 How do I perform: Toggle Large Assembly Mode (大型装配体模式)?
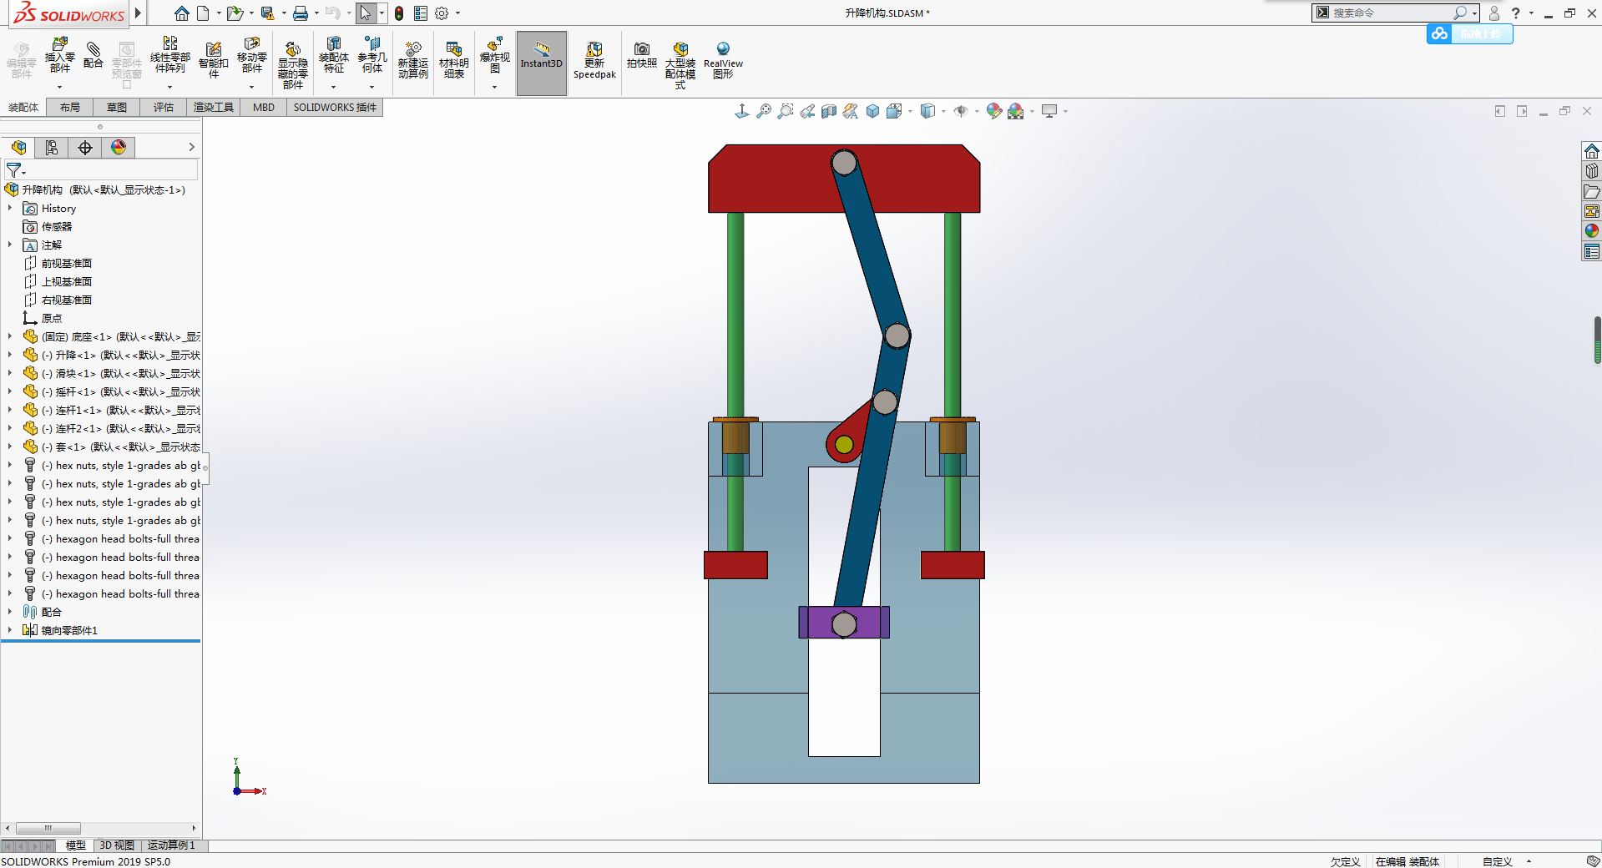pyautogui.click(x=680, y=65)
